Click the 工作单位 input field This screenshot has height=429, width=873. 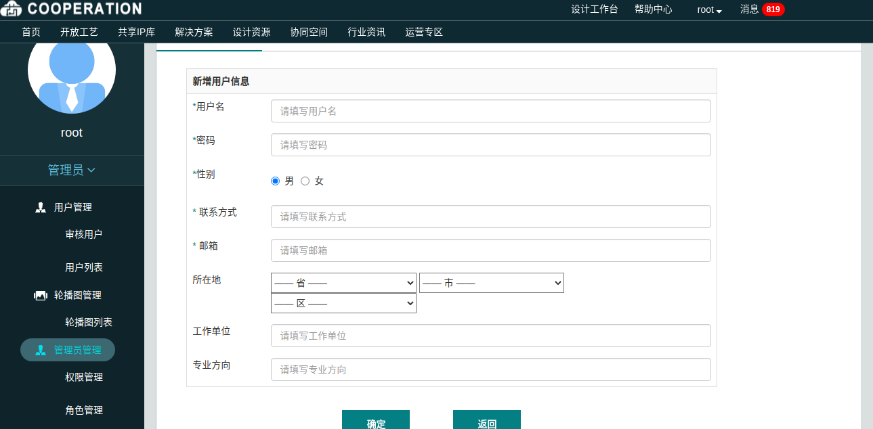click(491, 336)
